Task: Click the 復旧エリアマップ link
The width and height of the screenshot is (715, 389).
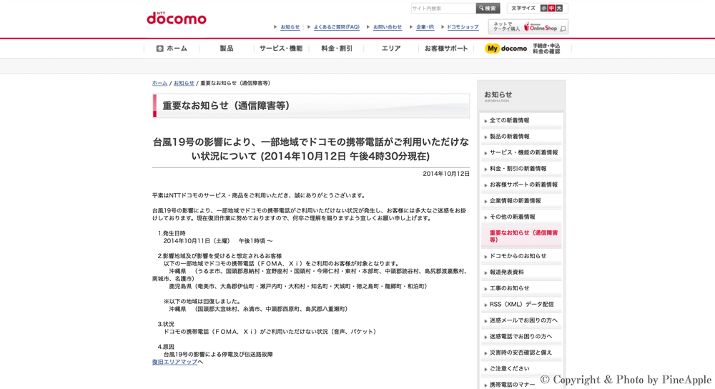Action: (x=174, y=362)
